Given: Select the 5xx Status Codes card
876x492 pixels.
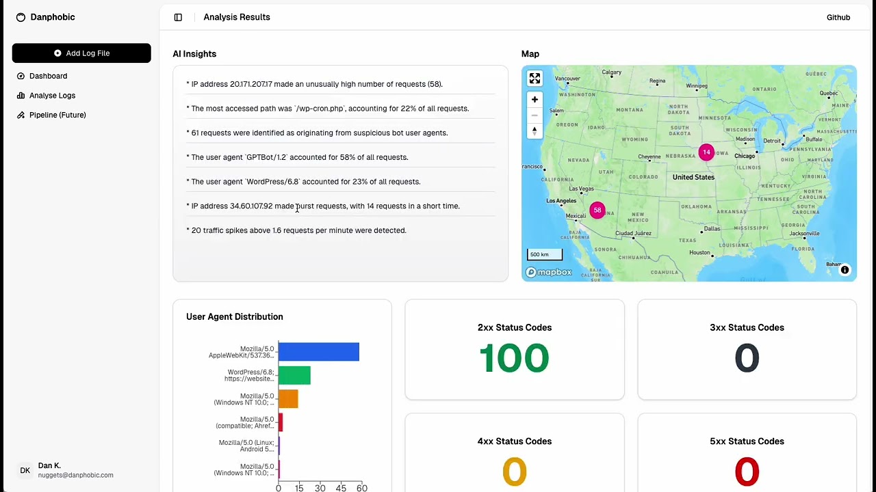Looking at the screenshot, I should click(x=747, y=452).
